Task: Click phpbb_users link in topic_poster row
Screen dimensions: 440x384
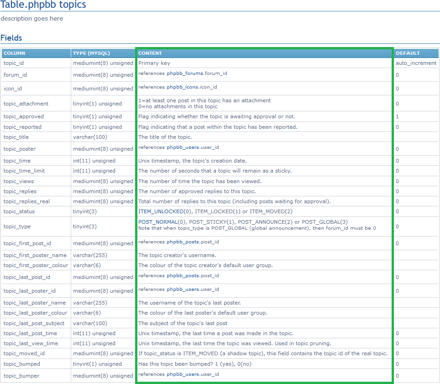Action: click(181, 147)
